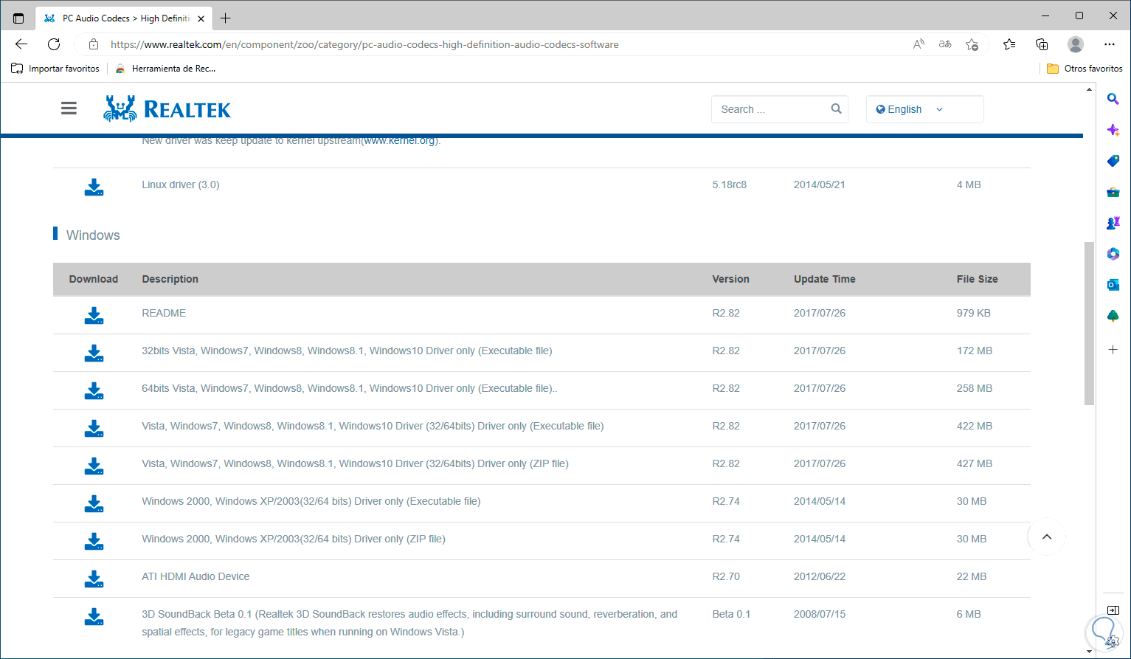The width and height of the screenshot is (1131, 659).
Task: Download the ATI HDMI Audio Device driver
Action: (94, 579)
